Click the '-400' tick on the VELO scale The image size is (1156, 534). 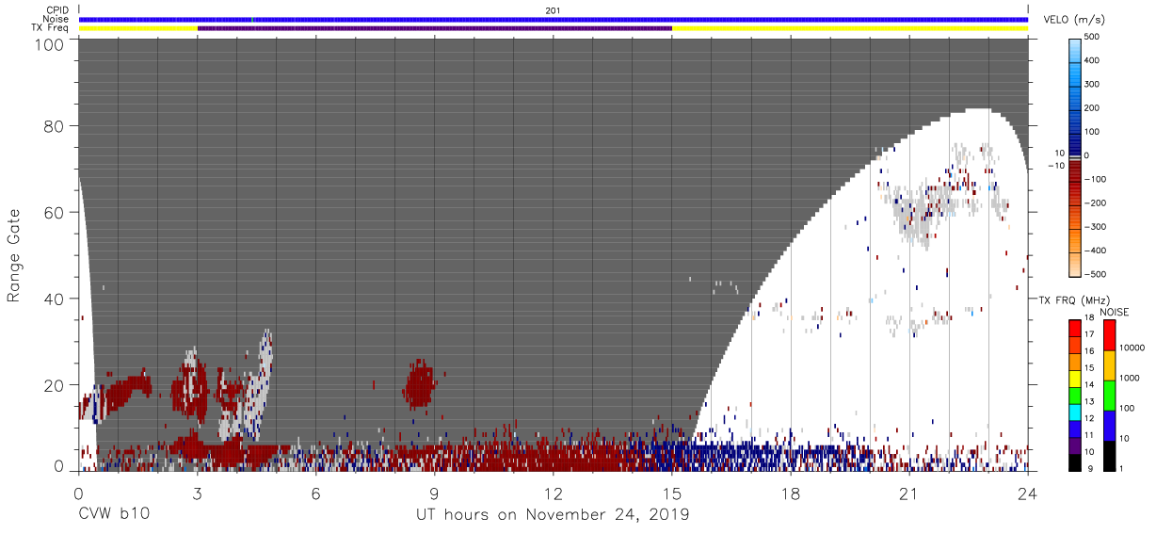[x=1095, y=251]
